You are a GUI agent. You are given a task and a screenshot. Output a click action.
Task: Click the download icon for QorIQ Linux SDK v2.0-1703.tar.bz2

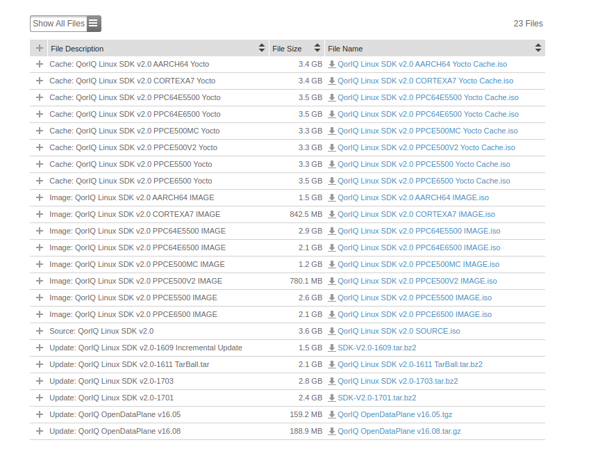click(333, 381)
